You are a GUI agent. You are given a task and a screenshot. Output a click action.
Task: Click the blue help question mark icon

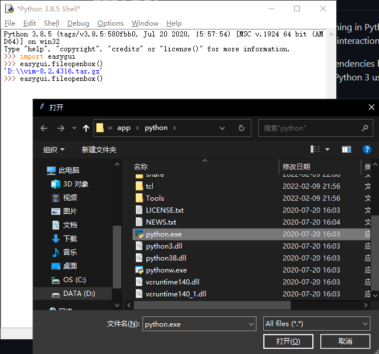(367, 149)
